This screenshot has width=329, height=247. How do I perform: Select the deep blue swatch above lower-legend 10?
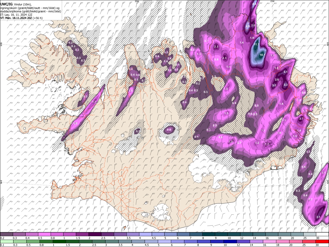tap(230, 241)
